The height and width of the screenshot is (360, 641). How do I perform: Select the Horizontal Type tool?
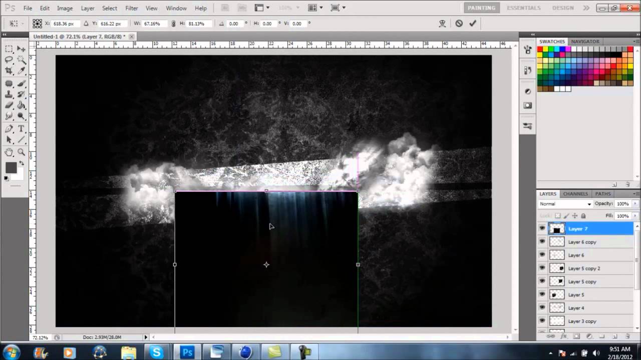tap(22, 129)
